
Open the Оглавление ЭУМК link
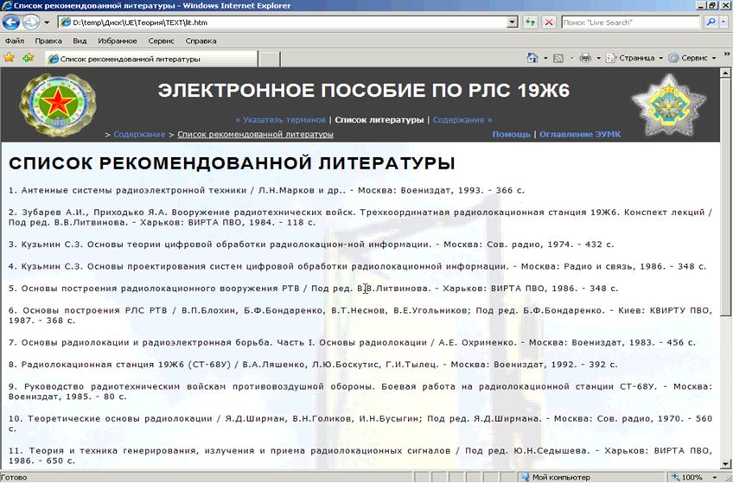[x=579, y=134]
